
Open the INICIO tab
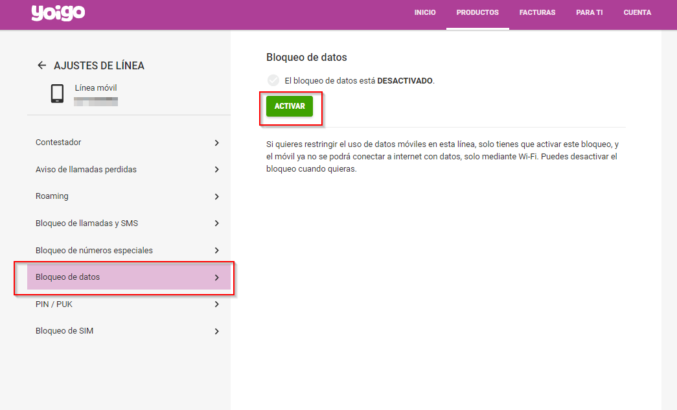click(425, 13)
